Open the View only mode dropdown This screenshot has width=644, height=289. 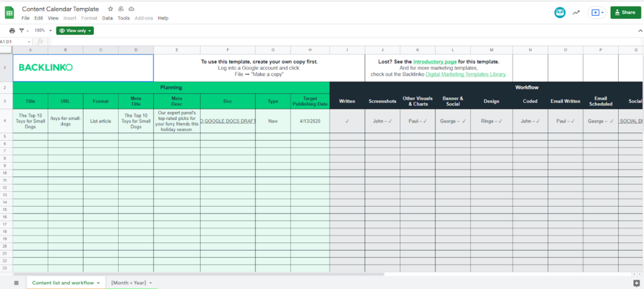coord(75,30)
